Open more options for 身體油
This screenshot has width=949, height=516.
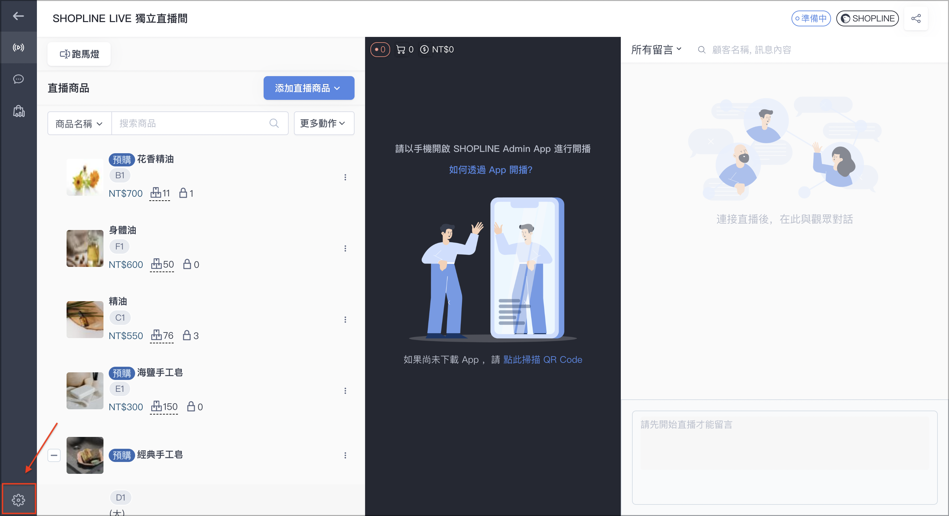[x=345, y=248]
